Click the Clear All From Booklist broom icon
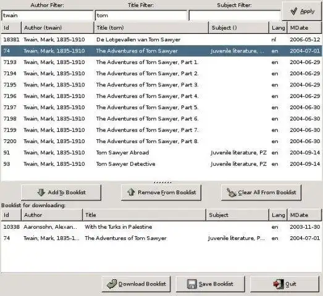323x296 pixels. click(x=231, y=192)
